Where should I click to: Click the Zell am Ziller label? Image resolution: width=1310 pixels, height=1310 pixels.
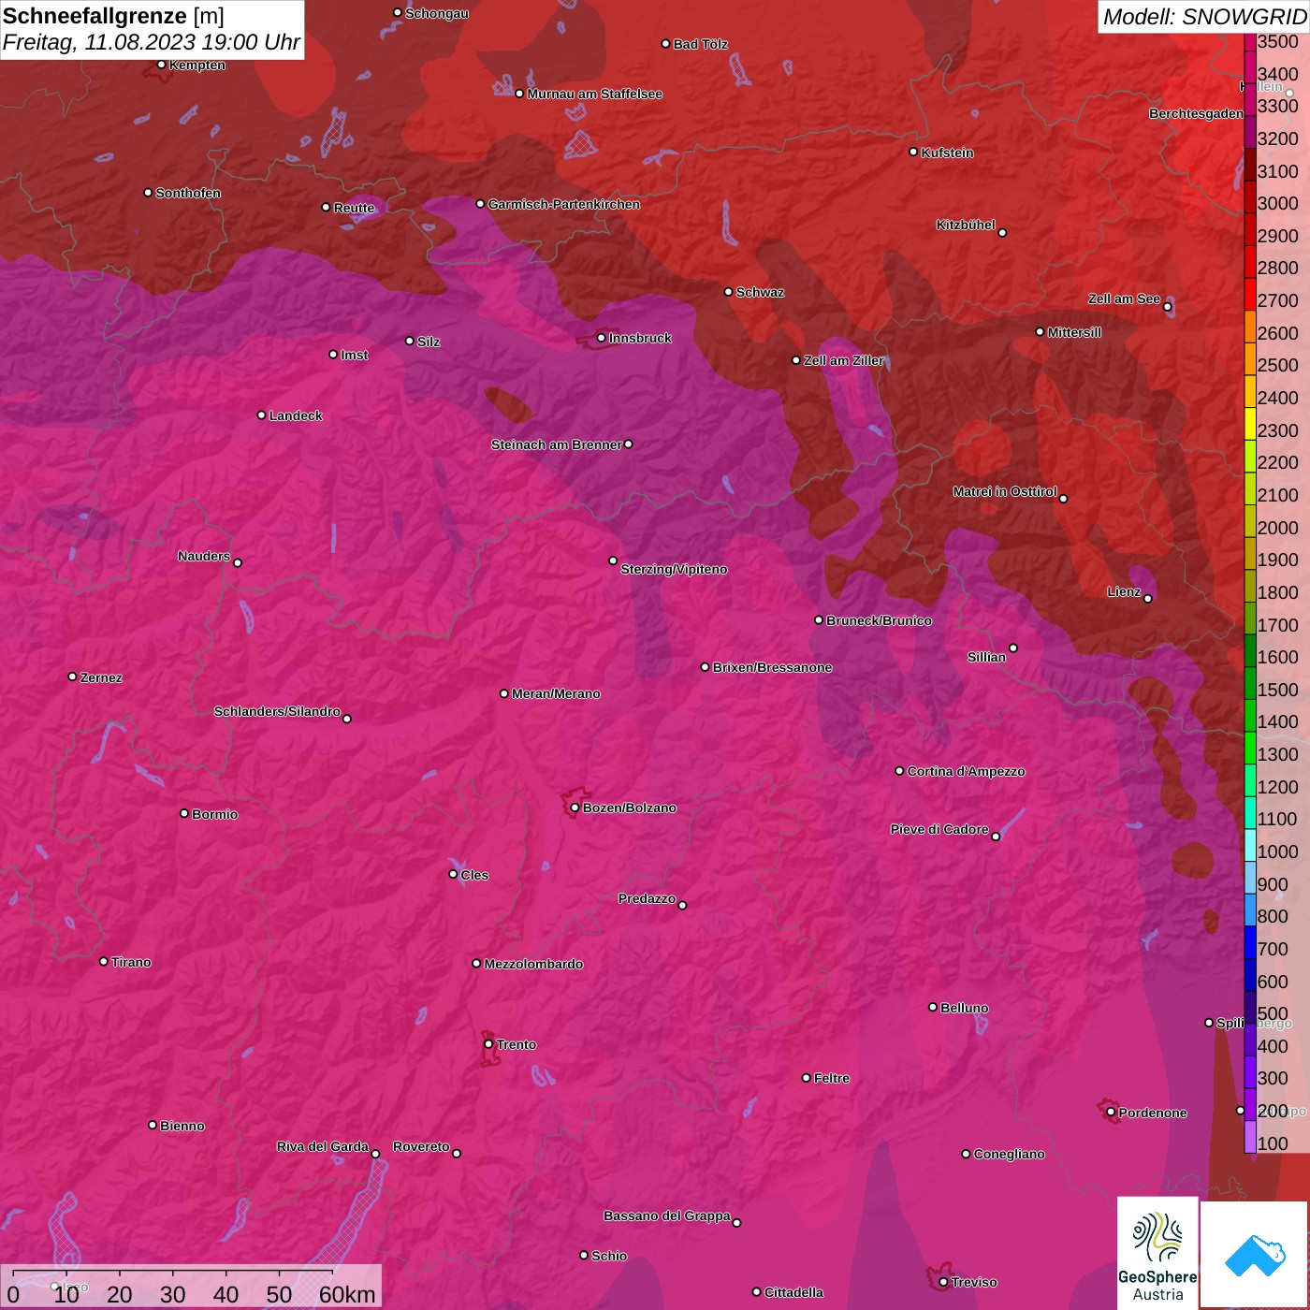click(843, 360)
